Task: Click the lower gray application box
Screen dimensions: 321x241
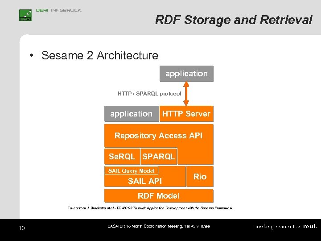Action: point(132,114)
